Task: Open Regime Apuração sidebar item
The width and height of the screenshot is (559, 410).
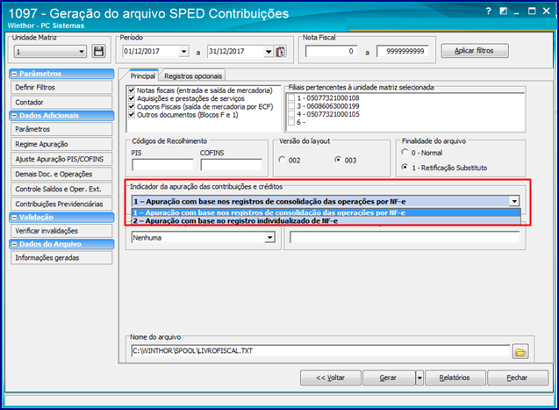Action: tap(61, 144)
